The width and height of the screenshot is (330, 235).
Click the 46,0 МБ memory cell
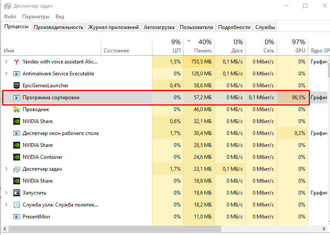(199, 109)
